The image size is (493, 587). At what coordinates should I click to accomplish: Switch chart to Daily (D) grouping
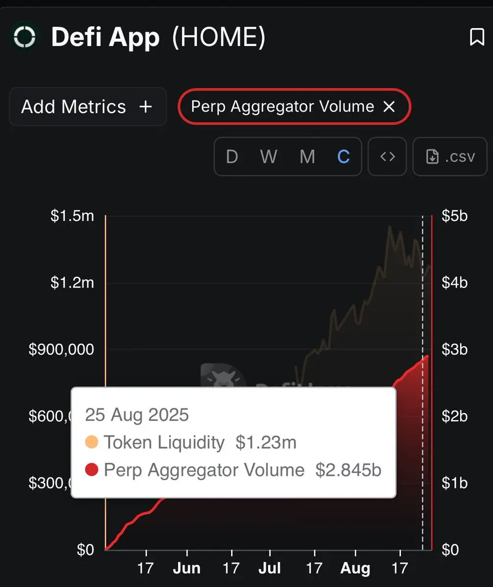[x=232, y=157]
